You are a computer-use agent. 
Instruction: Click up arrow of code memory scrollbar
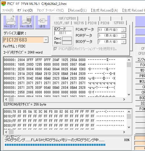[x=129, y=60]
